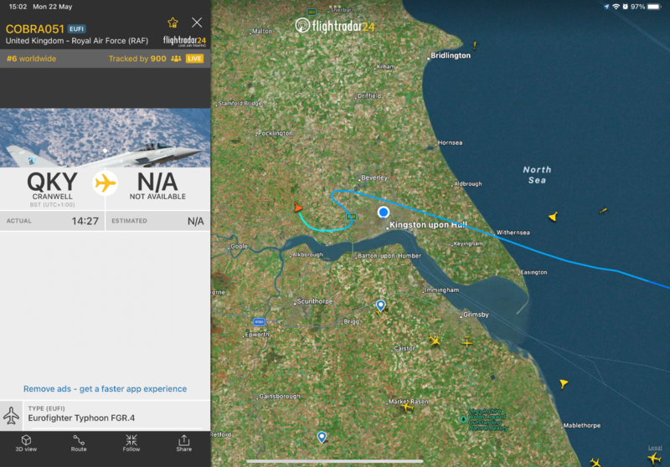The height and width of the screenshot is (467, 670).
Task: Open 3D view of the aircraft
Action: click(x=26, y=443)
